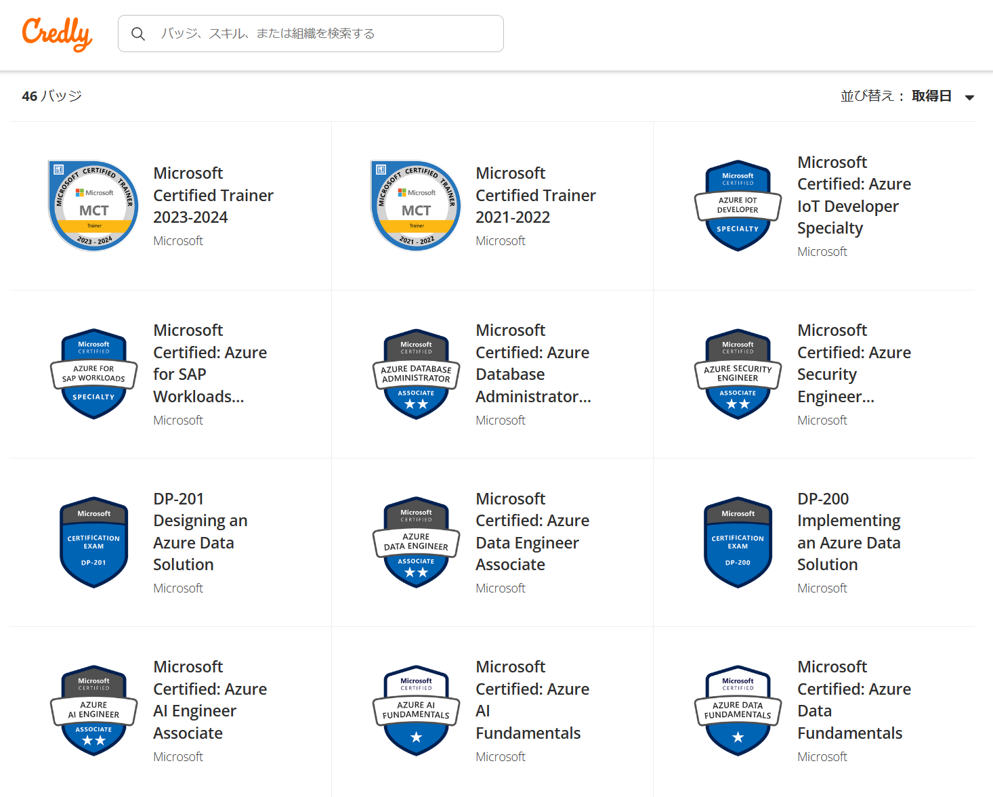Screen dimensions: 993x797
Task: Click Microsoft issuer under Azure for SAP Workloads
Action: 178,421
